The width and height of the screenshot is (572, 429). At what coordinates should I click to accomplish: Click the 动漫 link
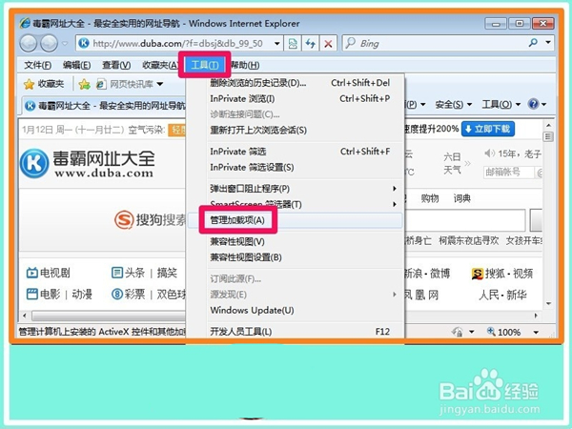click(82, 294)
